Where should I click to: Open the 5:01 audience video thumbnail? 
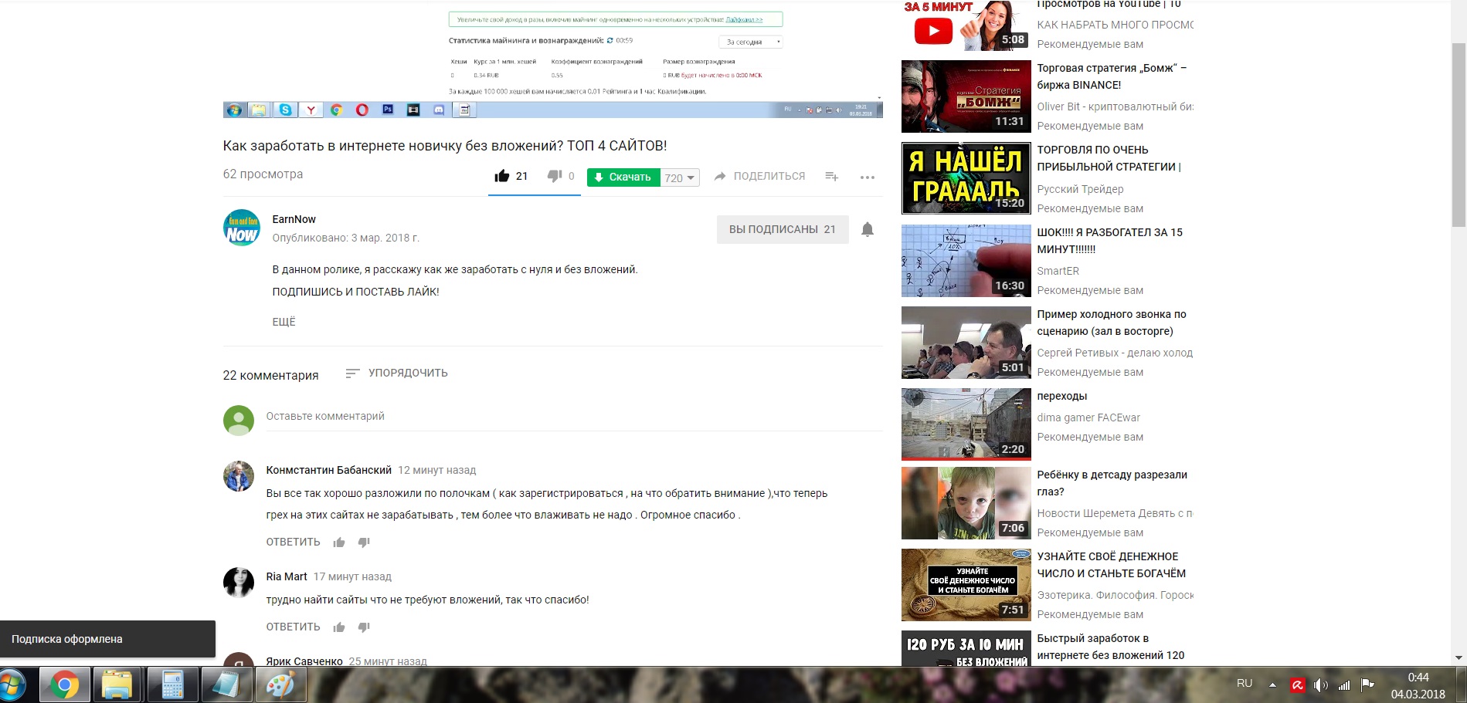tap(966, 343)
